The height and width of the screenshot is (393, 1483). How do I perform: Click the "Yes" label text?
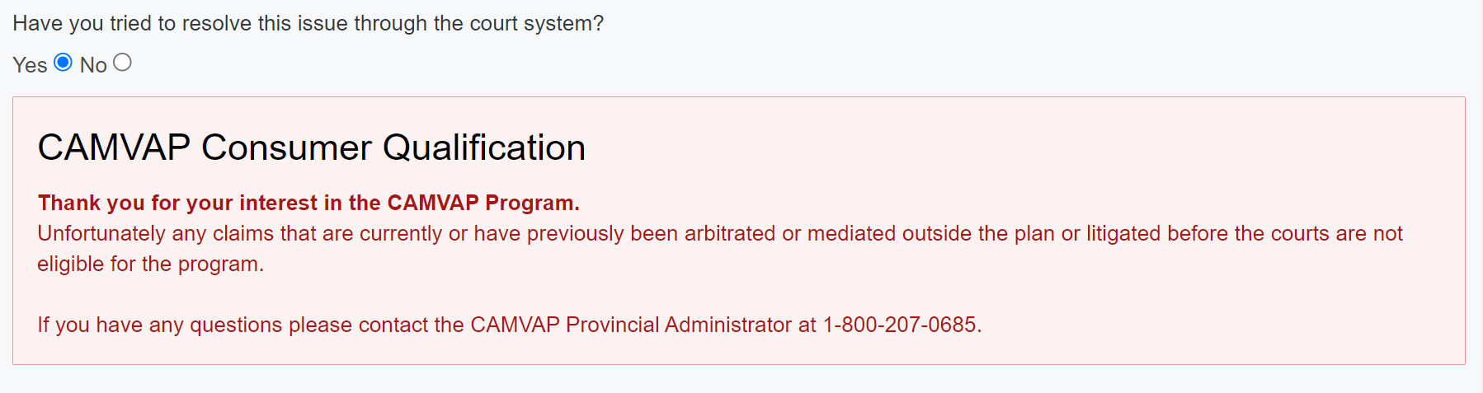coord(30,65)
